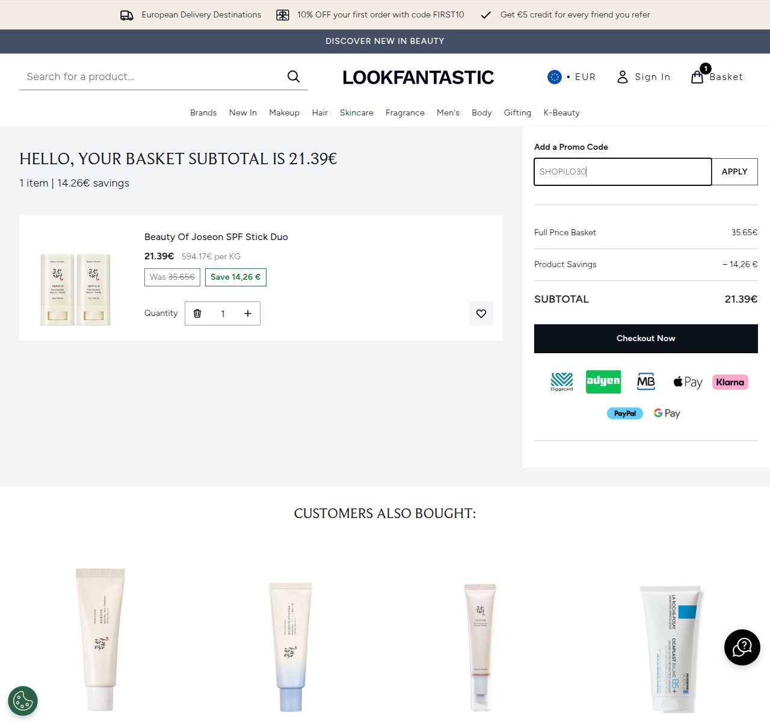Click Checkout Now button

646,339
